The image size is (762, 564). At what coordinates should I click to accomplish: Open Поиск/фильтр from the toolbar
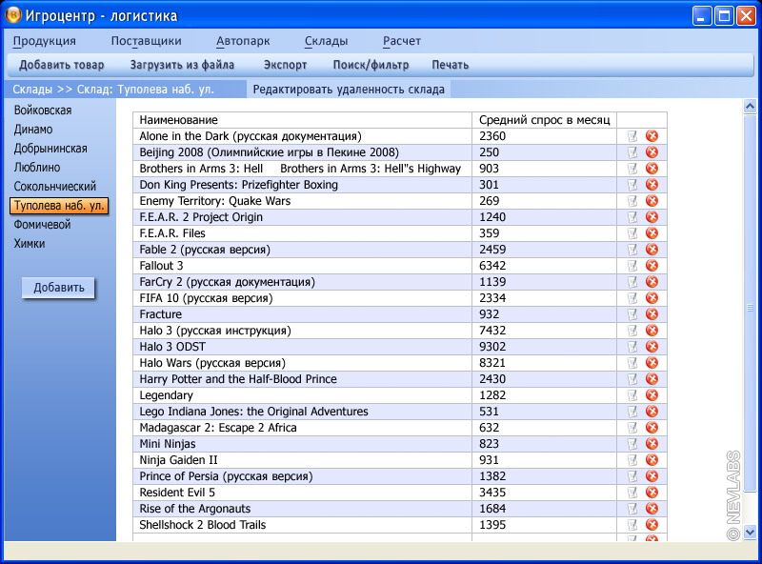point(371,65)
